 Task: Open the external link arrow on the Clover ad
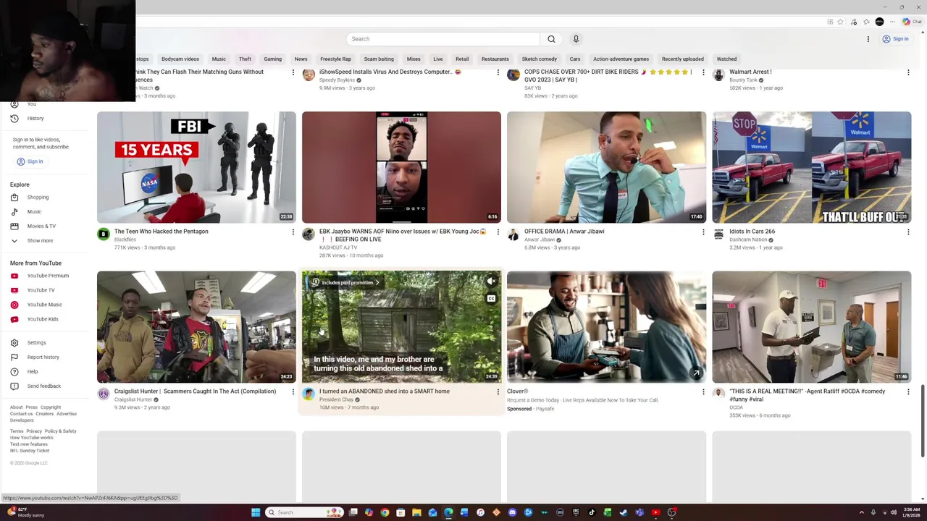(x=696, y=373)
